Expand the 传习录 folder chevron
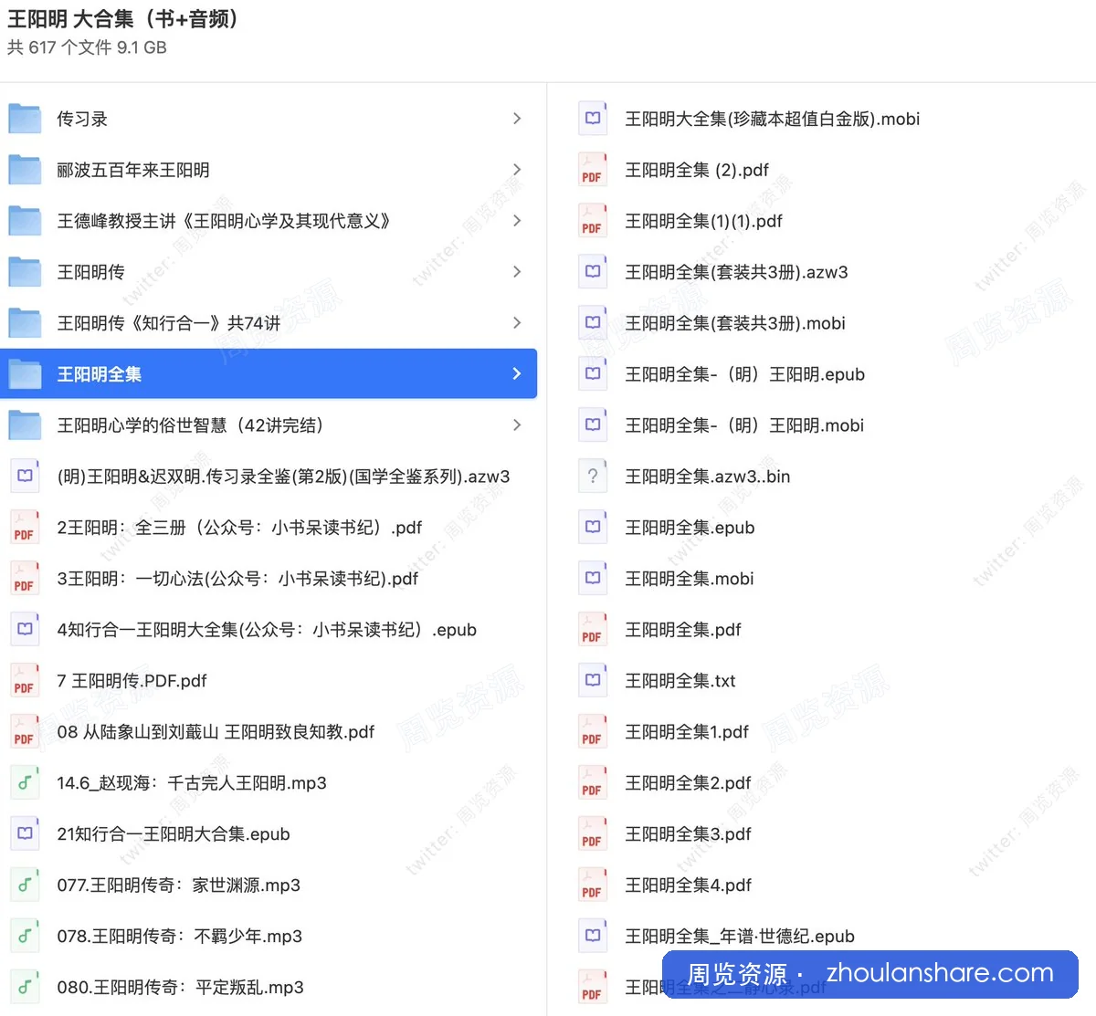Screen dimensions: 1096x1016 coord(517,119)
